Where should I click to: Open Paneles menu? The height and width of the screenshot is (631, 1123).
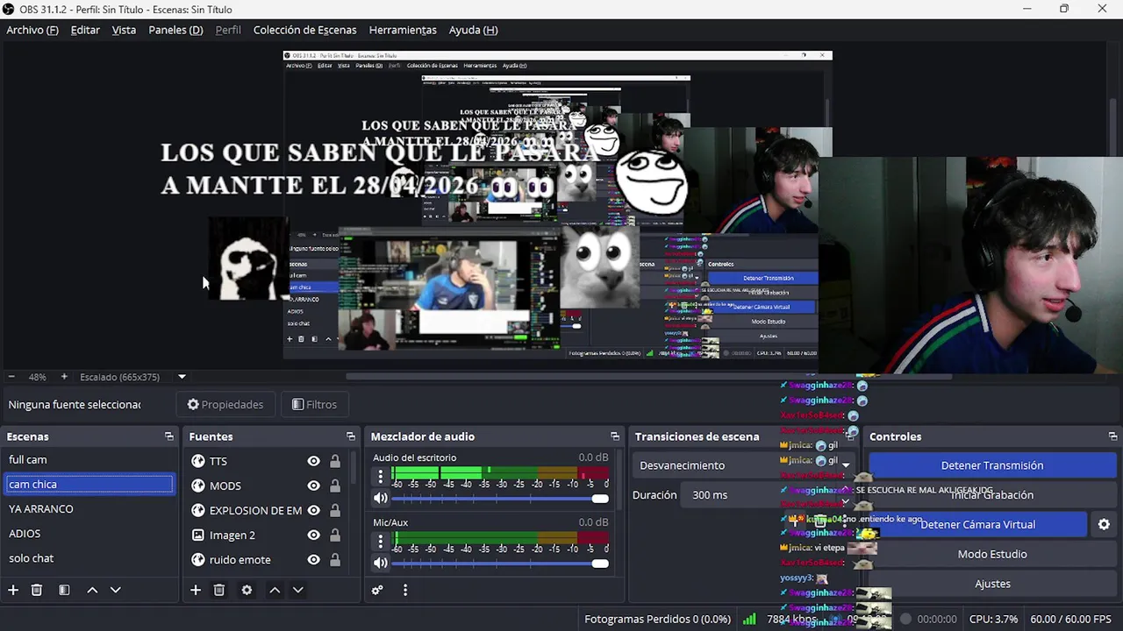point(175,30)
